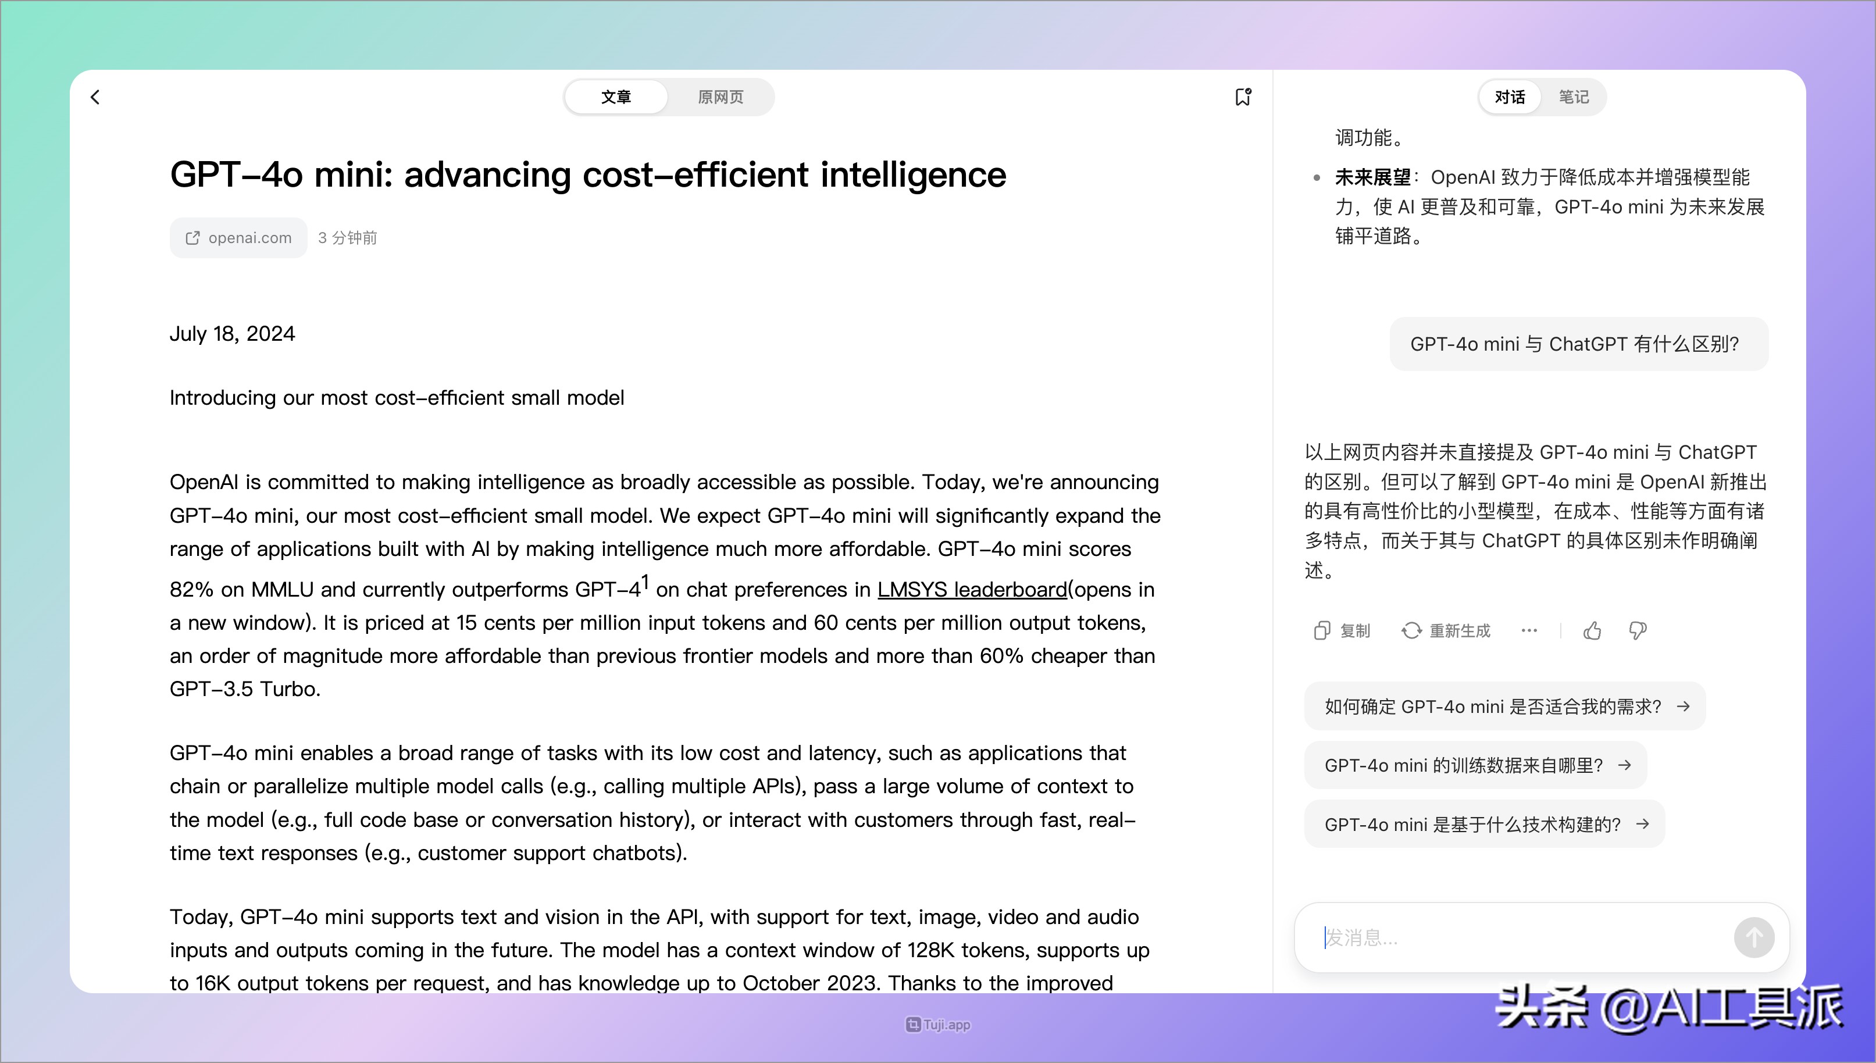Switch to the 对话 chat tab
This screenshot has height=1063, width=1876.
(1510, 97)
